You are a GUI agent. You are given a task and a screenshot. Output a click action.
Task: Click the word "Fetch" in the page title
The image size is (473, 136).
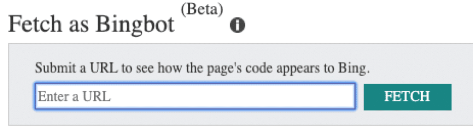[x=35, y=25]
